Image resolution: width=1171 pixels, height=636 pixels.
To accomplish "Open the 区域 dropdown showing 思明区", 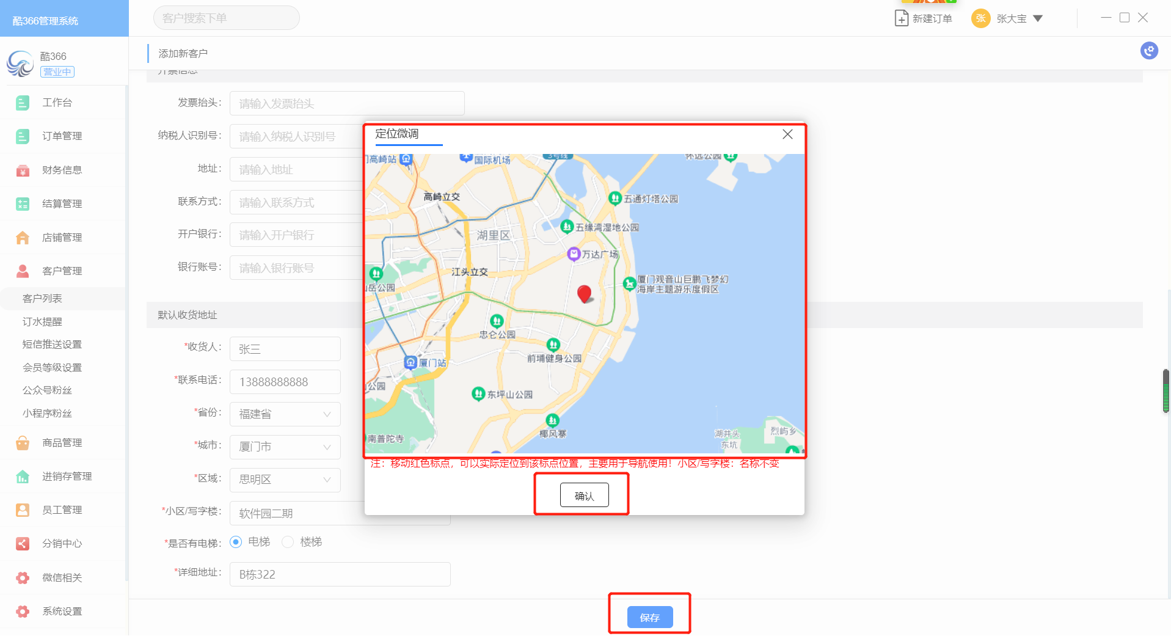I will (x=285, y=480).
